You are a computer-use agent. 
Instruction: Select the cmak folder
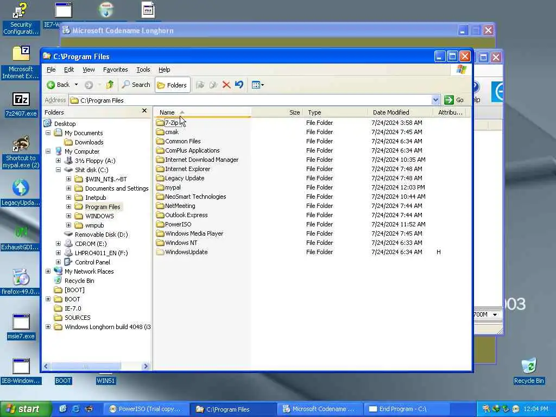pos(167,132)
